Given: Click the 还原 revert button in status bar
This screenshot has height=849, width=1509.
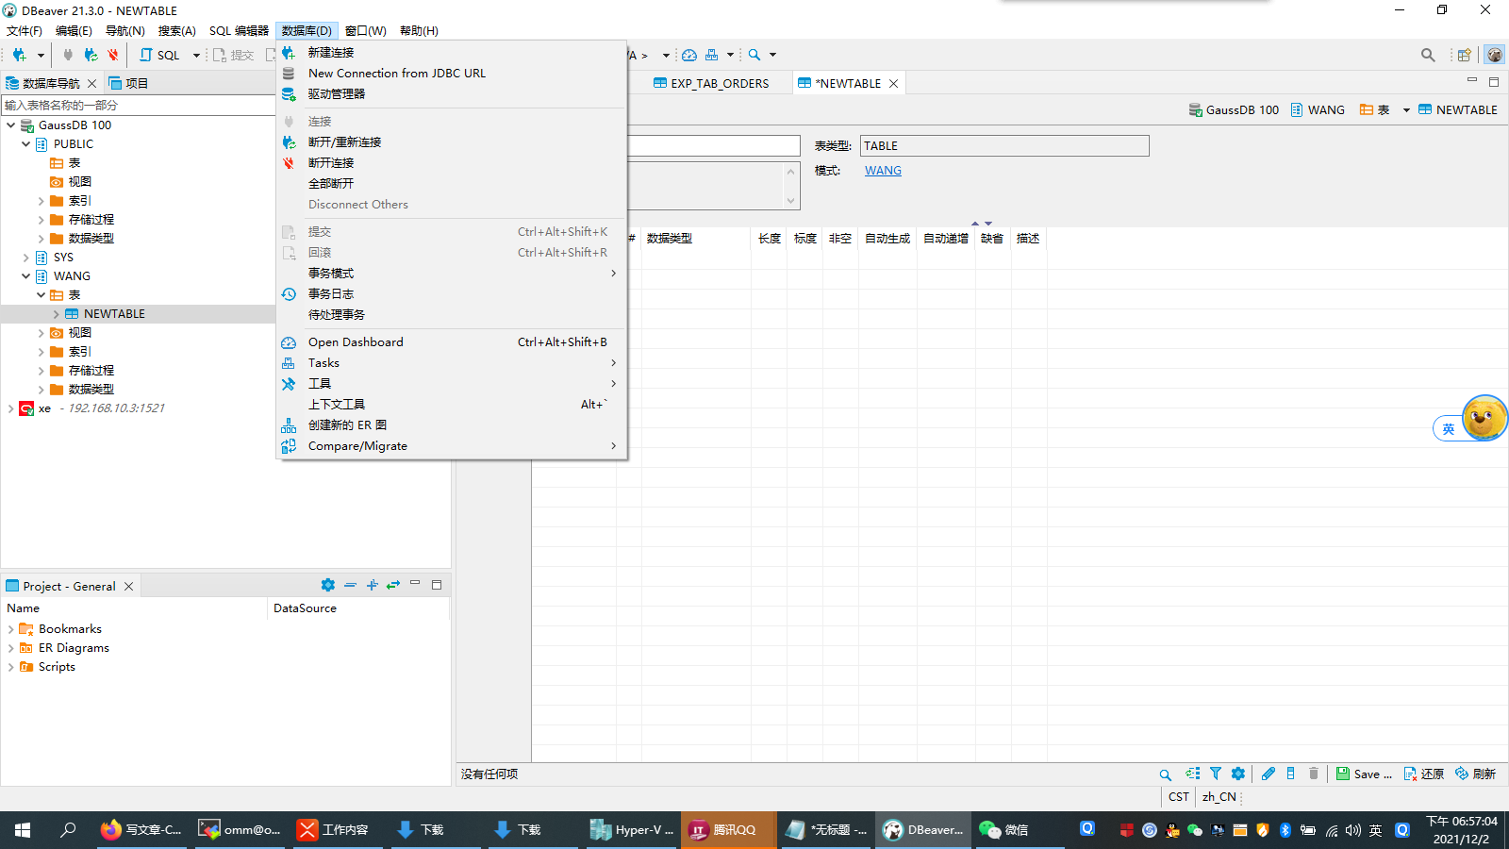Looking at the screenshot, I should pyautogui.click(x=1424, y=774).
